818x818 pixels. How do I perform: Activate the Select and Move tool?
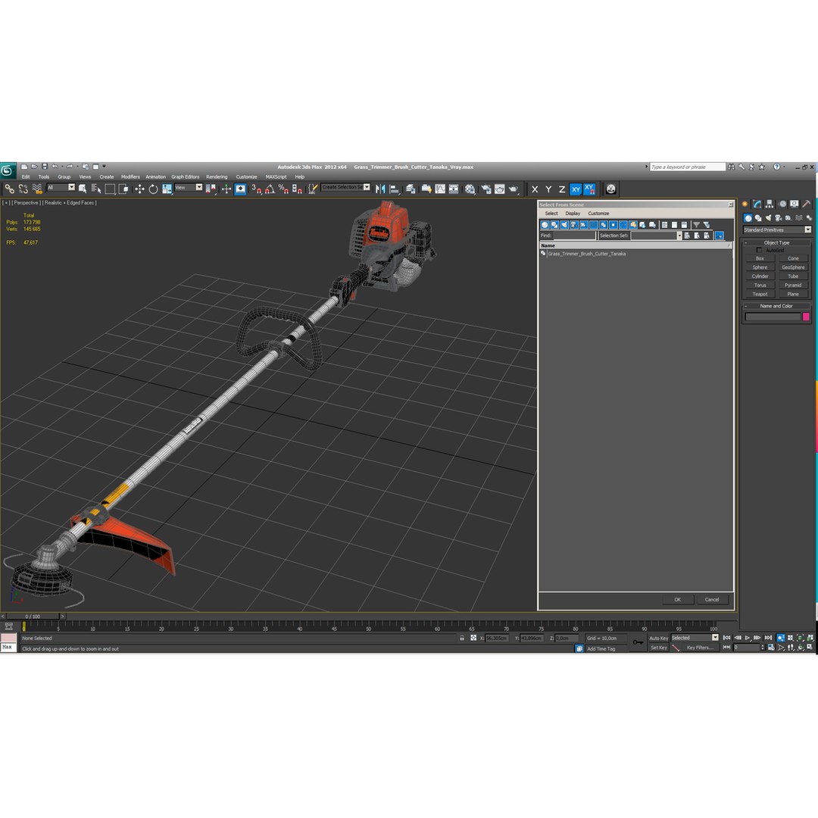coord(139,189)
